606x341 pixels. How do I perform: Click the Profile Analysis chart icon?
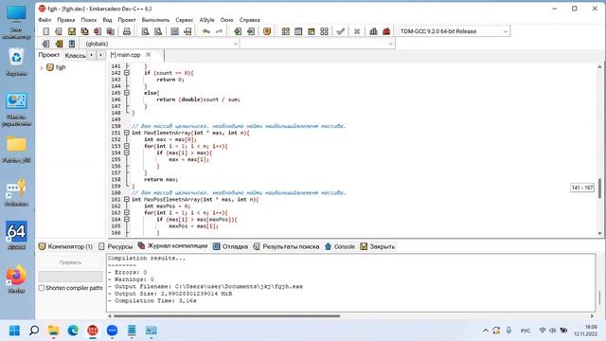(373, 31)
